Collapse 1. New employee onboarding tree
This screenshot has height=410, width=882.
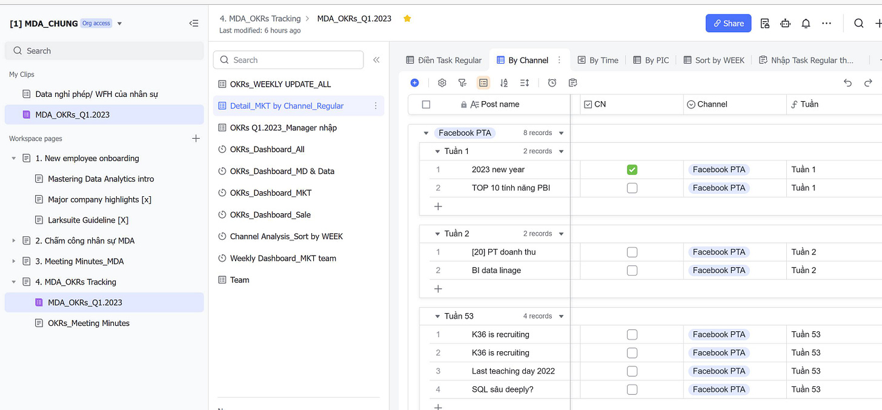[x=13, y=158]
